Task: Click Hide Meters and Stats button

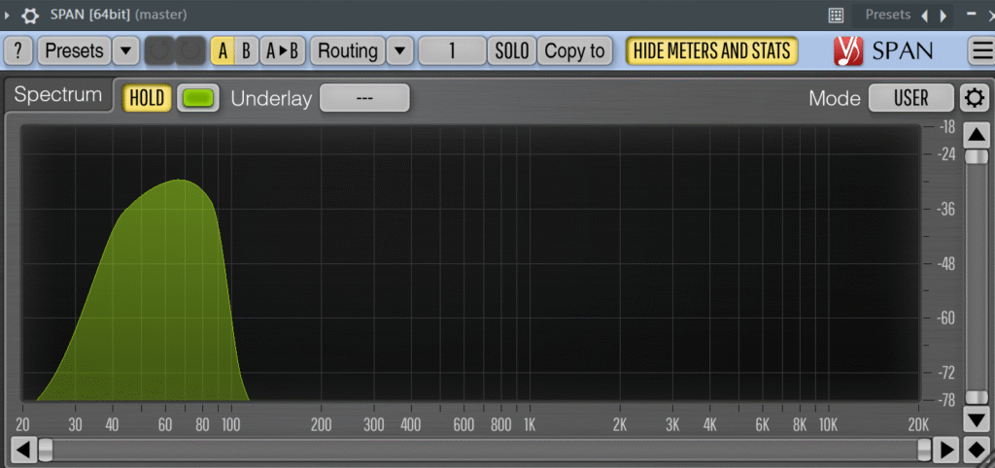Action: click(x=711, y=51)
